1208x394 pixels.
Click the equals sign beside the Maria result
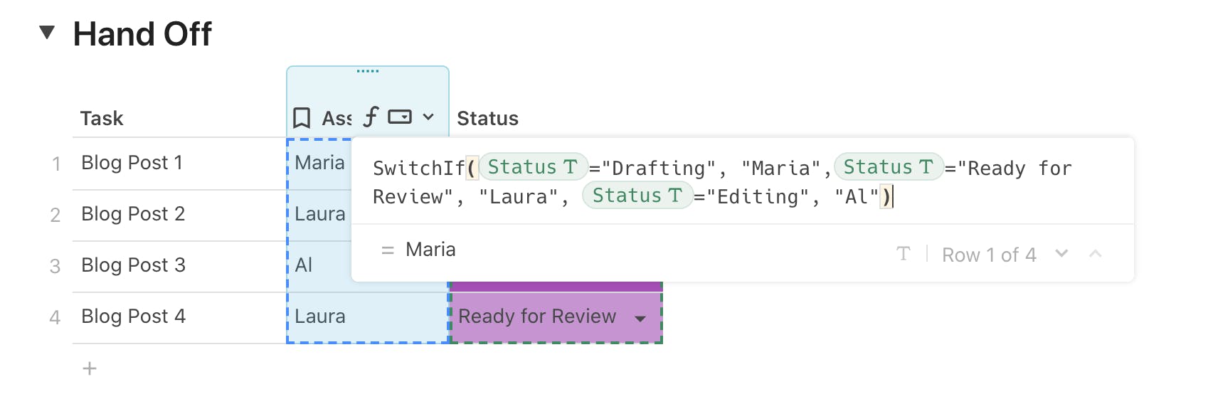tap(388, 250)
